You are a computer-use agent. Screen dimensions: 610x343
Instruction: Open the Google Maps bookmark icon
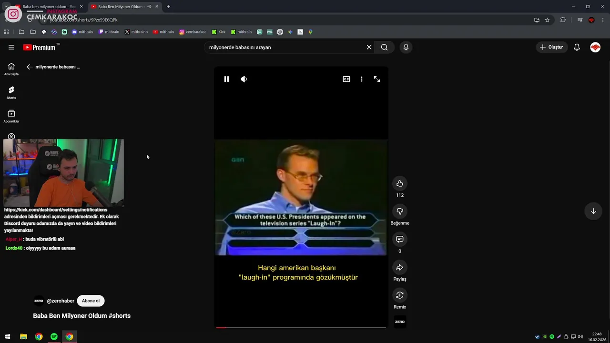pyautogui.click(x=310, y=32)
